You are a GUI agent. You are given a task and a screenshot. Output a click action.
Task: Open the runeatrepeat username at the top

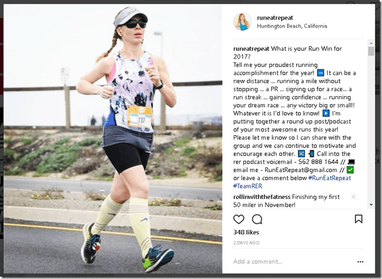pos(275,18)
